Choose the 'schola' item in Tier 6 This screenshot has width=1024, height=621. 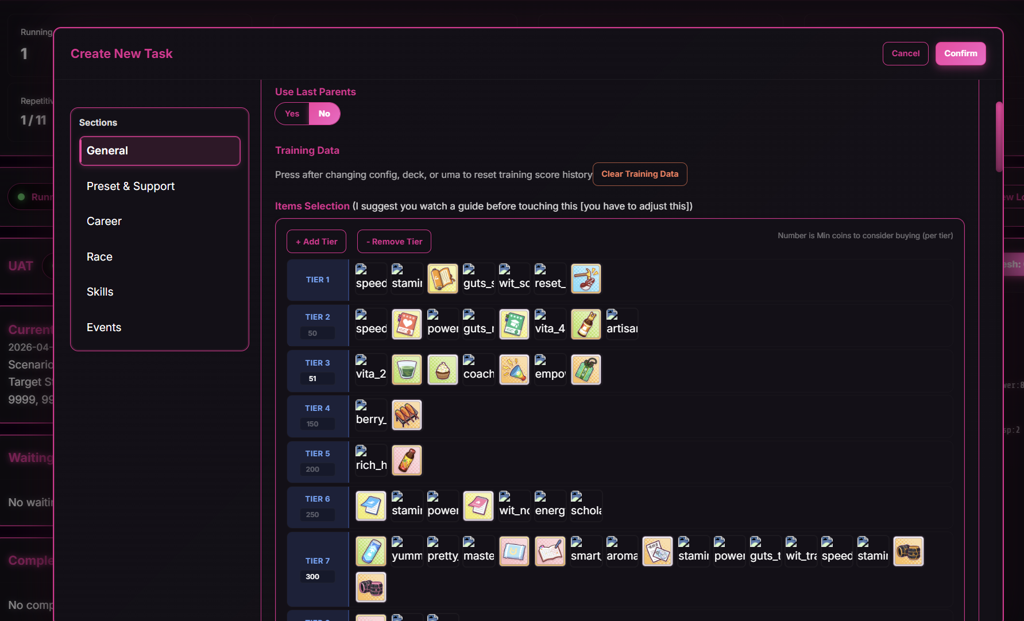pos(586,506)
